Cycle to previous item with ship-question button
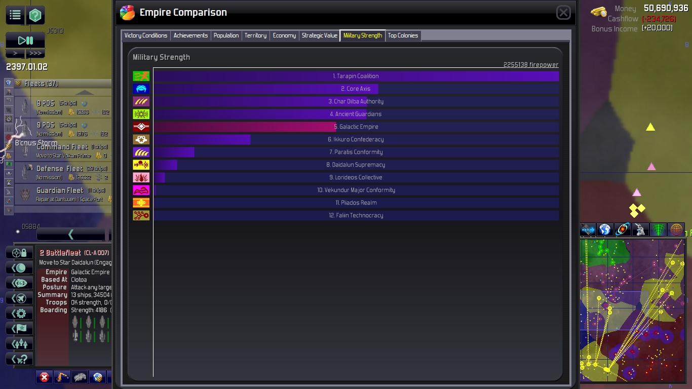The width and height of the screenshot is (692, 389). [19, 359]
